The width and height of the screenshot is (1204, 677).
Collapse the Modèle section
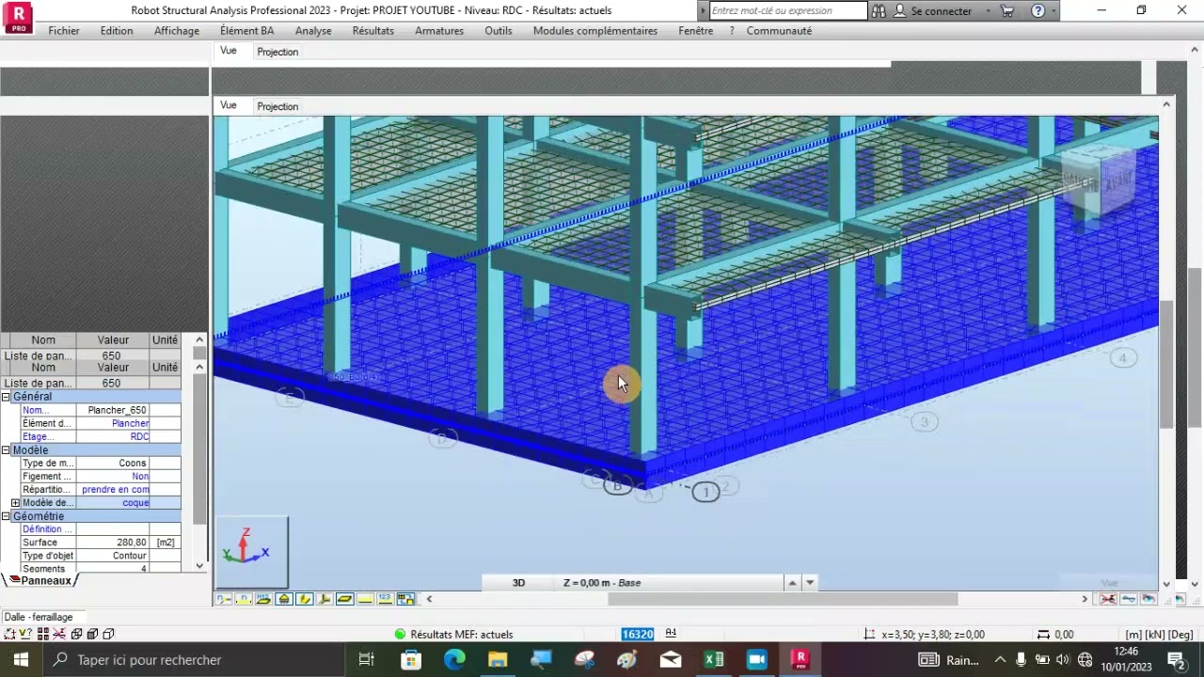pyautogui.click(x=6, y=450)
